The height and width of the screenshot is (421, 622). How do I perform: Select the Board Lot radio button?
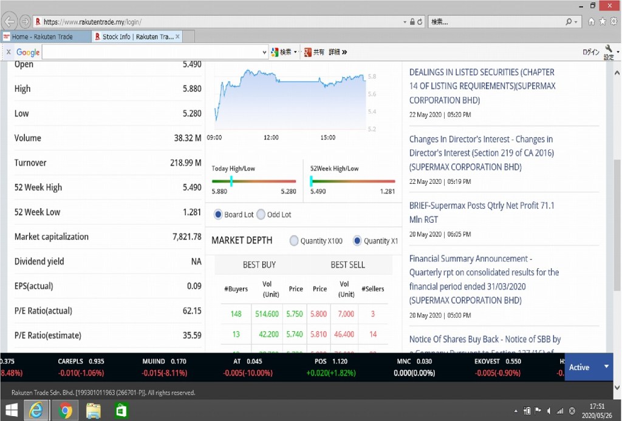click(218, 215)
